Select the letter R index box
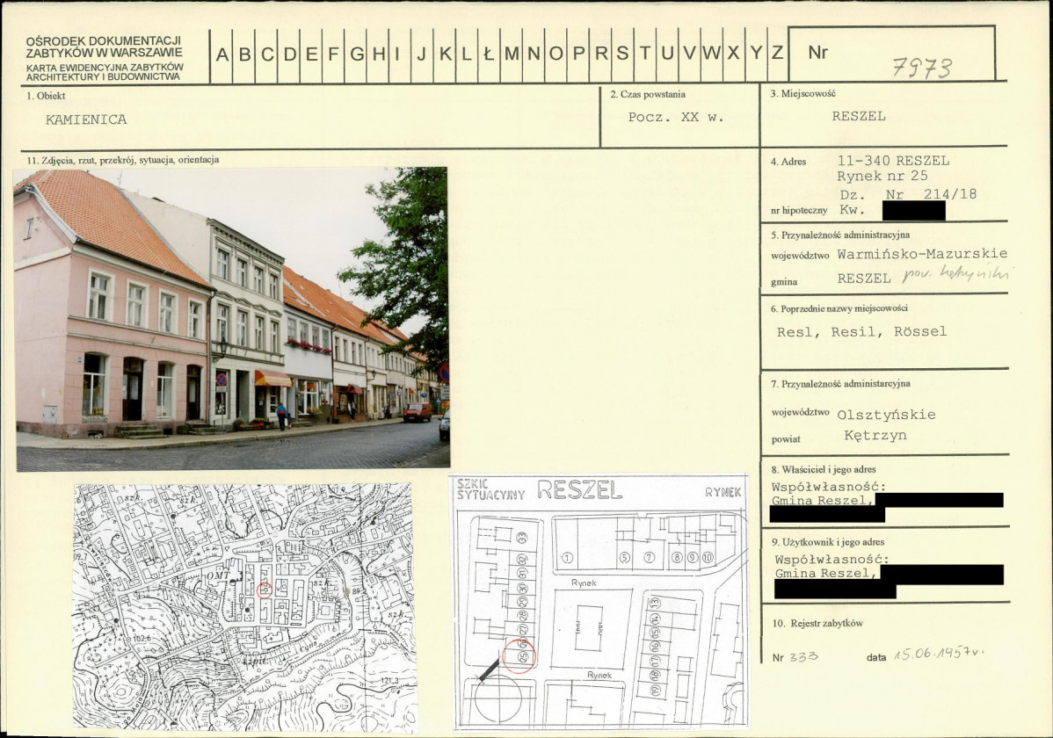The height and width of the screenshot is (738, 1053). (600, 55)
